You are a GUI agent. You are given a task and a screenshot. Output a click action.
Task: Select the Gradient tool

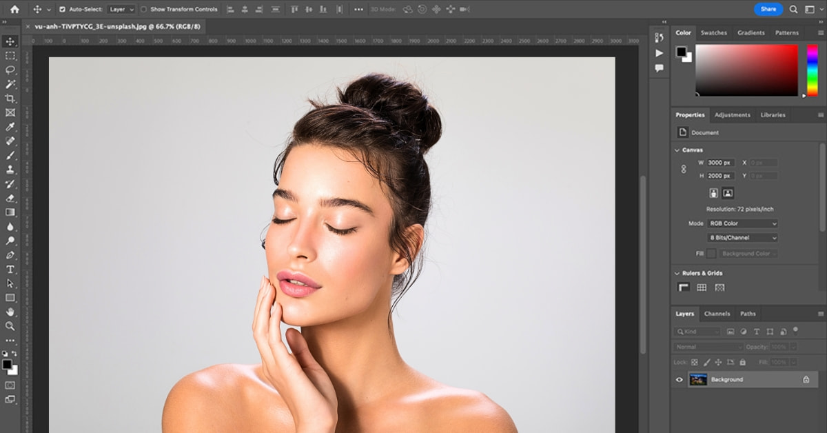coord(10,212)
